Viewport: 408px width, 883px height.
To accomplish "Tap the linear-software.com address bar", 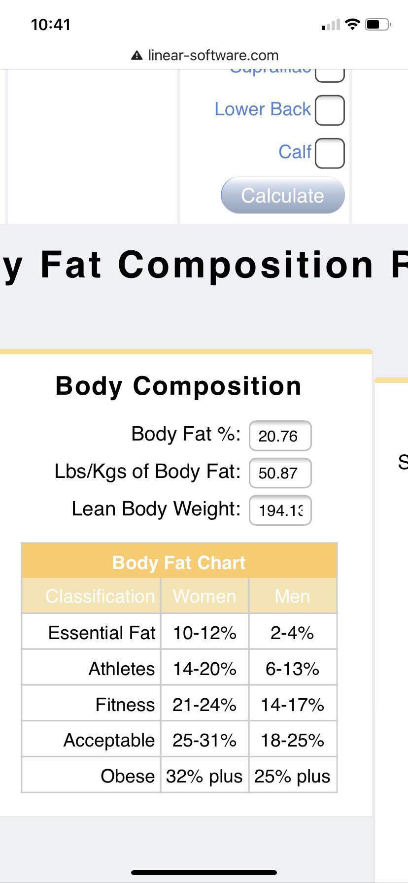I will coord(213,55).
